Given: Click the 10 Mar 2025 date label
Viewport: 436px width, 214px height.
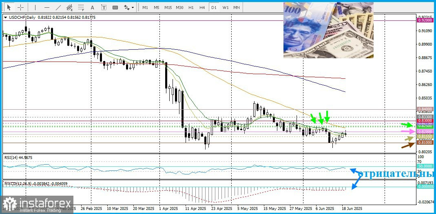Looking at the screenshot, I should tap(118, 208).
